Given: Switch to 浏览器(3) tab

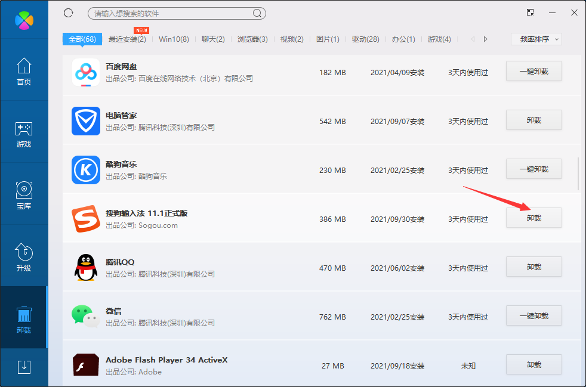Looking at the screenshot, I should [252, 39].
